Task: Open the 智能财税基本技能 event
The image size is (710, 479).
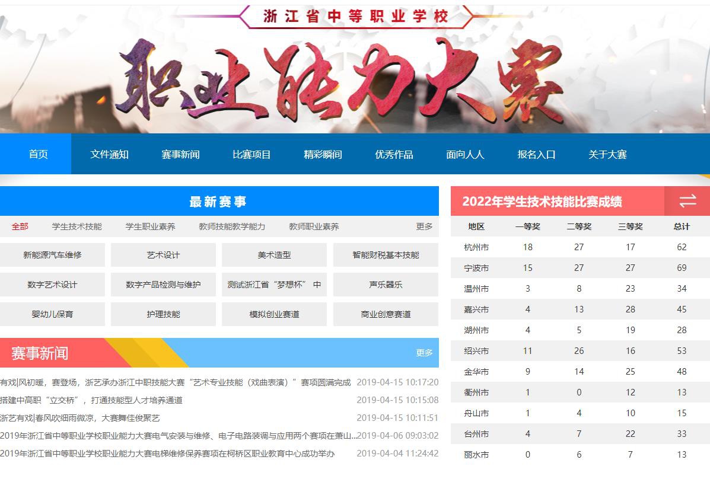Action: [x=386, y=255]
